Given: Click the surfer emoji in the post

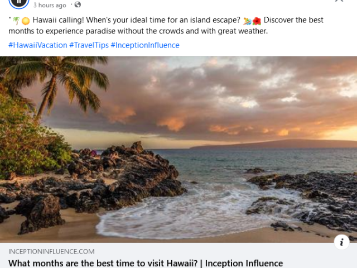Looking at the screenshot, I should coord(247,21).
